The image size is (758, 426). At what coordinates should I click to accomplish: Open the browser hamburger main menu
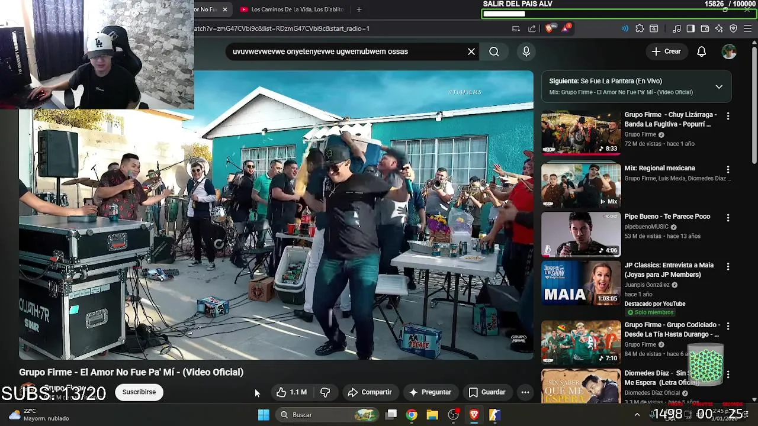click(747, 28)
